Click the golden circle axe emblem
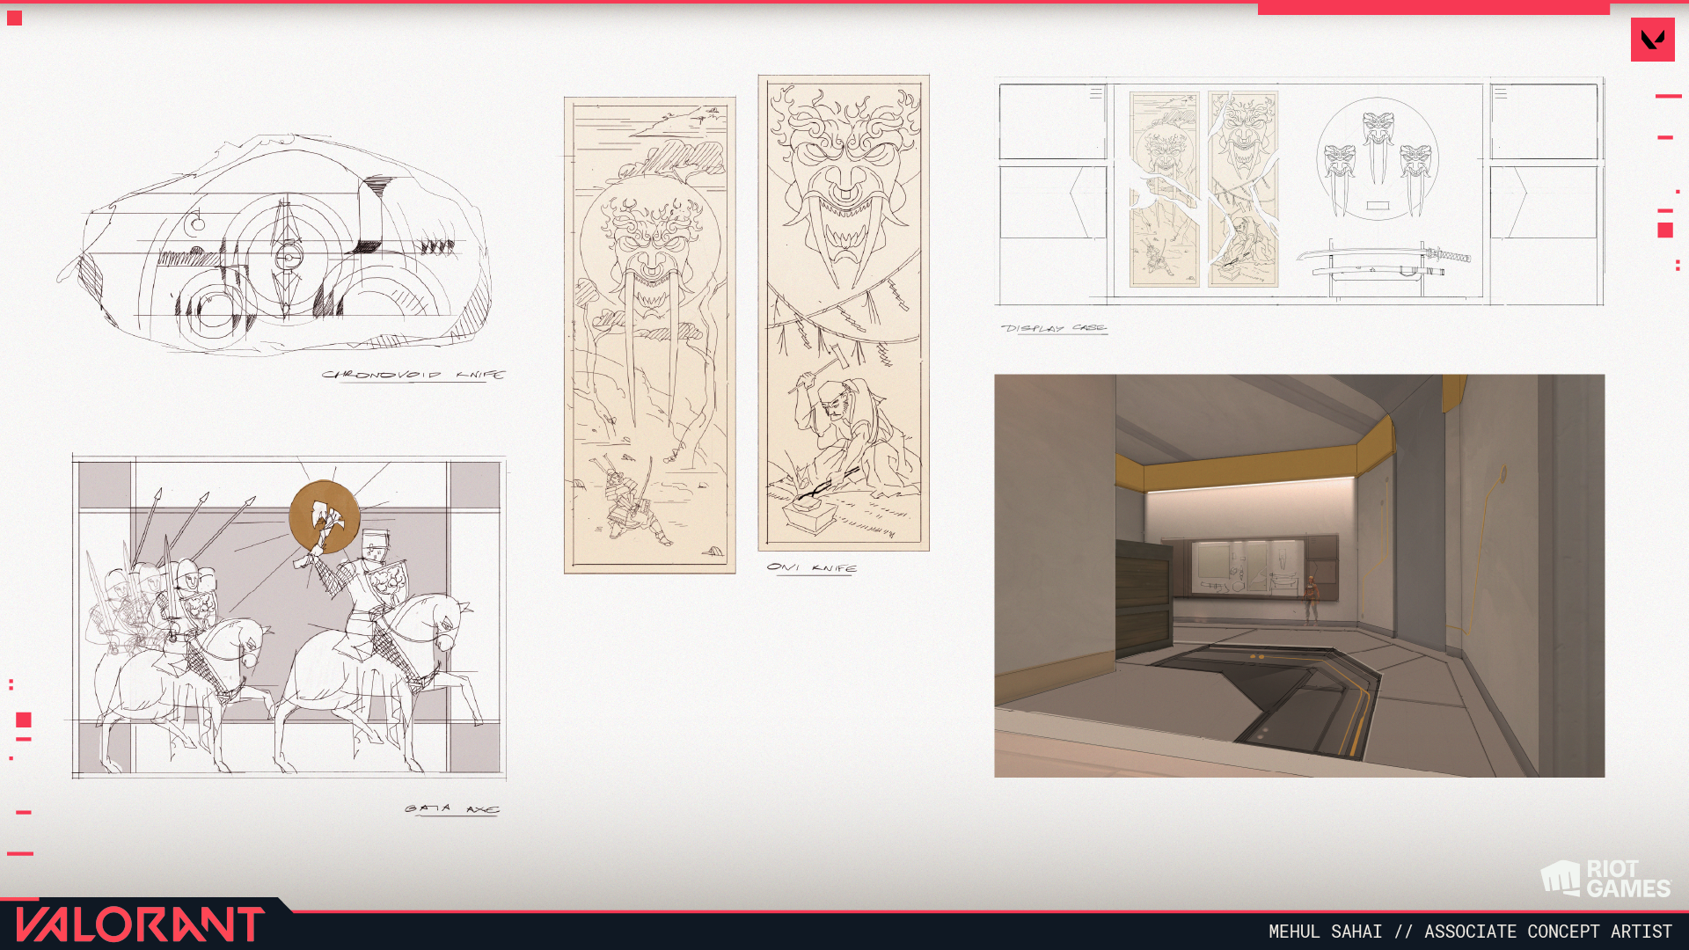 (x=325, y=516)
